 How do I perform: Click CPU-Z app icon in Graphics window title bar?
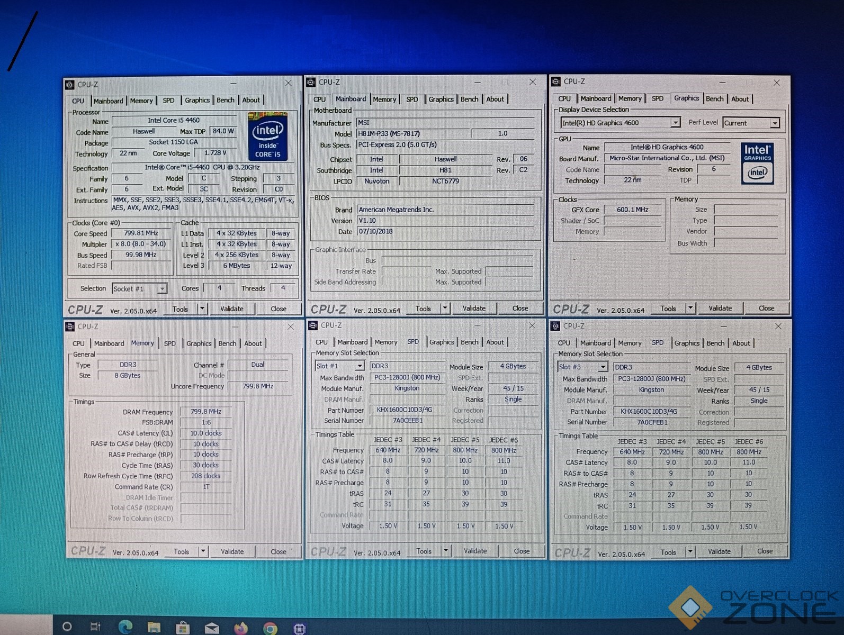tap(555, 81)
